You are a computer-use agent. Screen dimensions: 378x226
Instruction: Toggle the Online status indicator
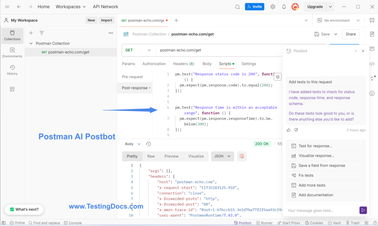coord(18,223)
